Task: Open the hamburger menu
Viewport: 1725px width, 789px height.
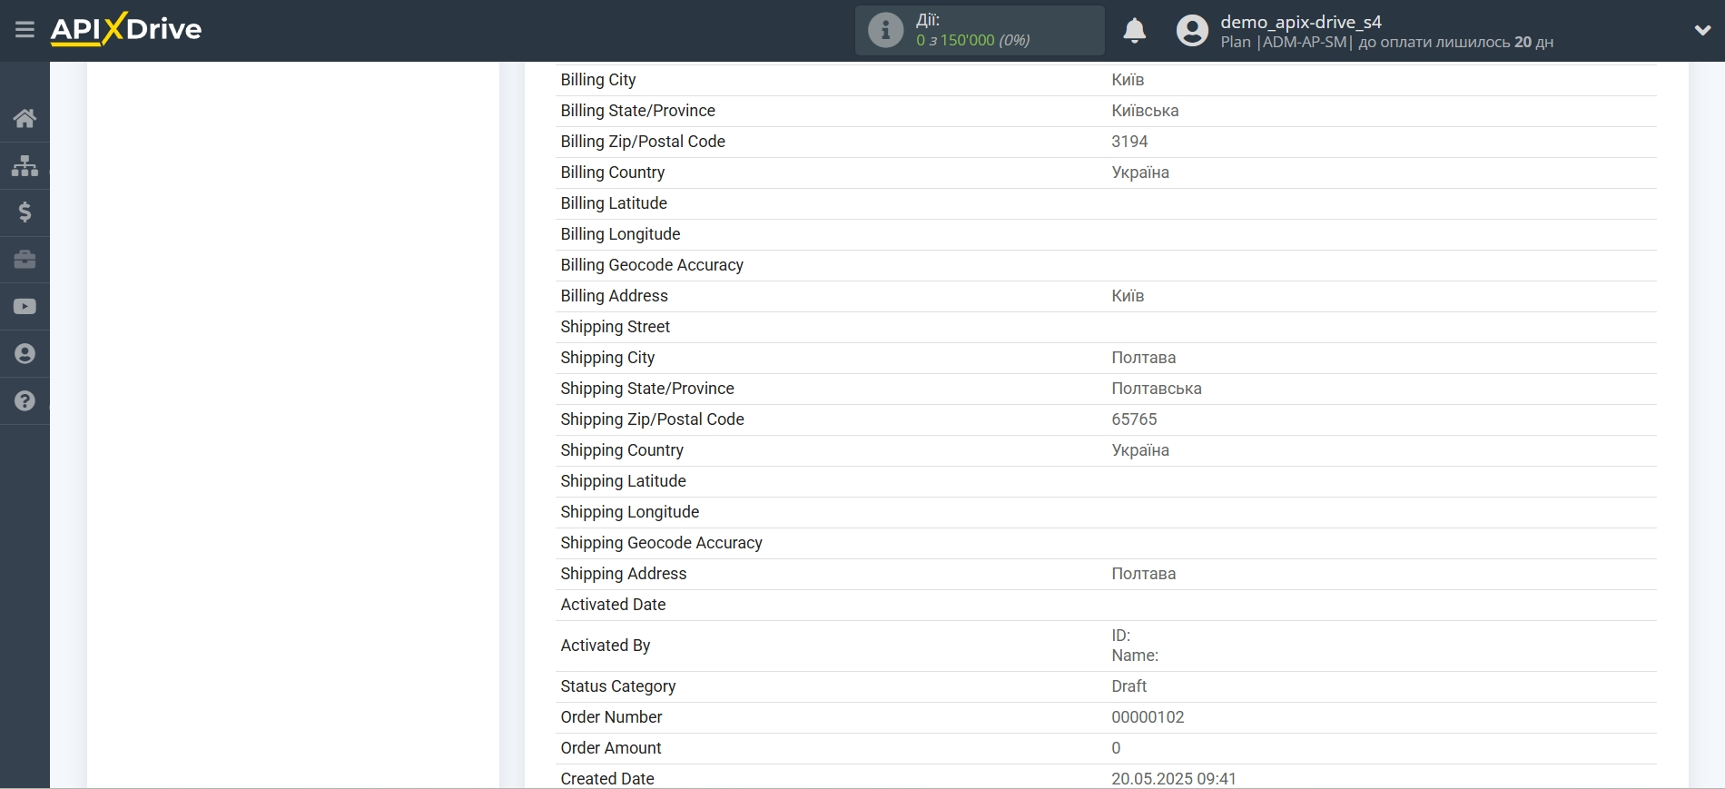Action: click(25, 30)
